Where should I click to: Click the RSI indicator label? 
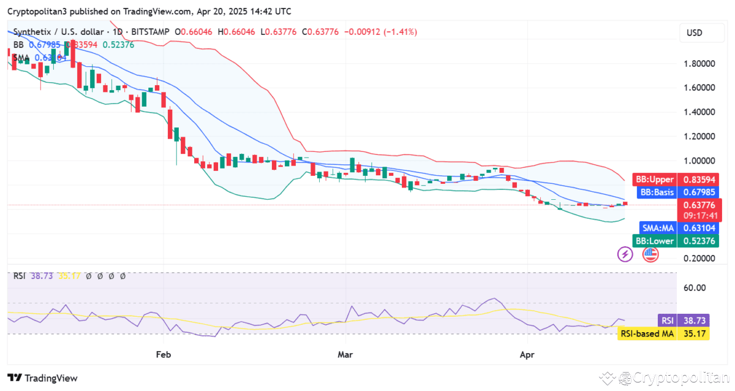[18, 276]
